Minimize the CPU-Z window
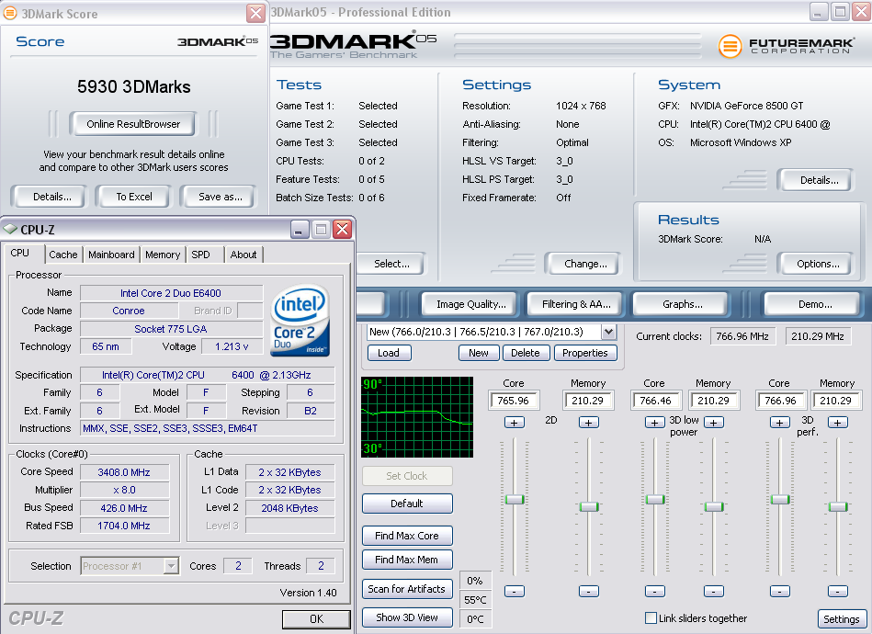The image size is (872, 634). point(299,229)
